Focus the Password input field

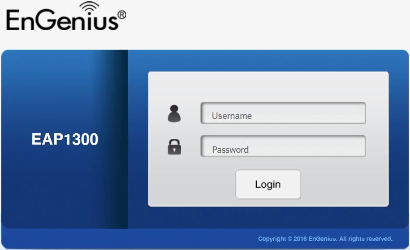point(283,146)
